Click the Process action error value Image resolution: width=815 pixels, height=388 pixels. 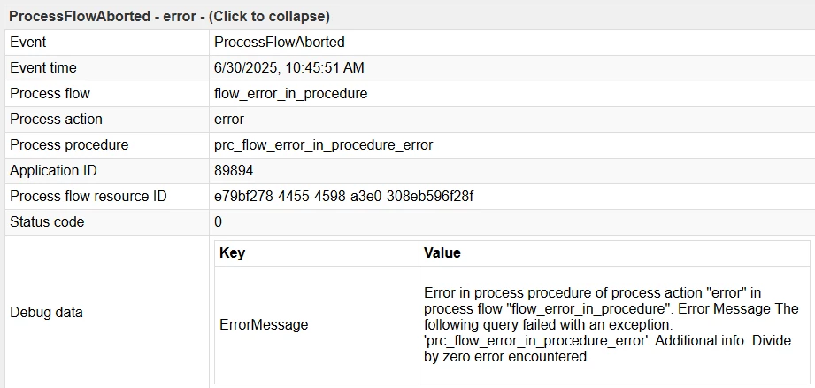click(x=228, y=119)
